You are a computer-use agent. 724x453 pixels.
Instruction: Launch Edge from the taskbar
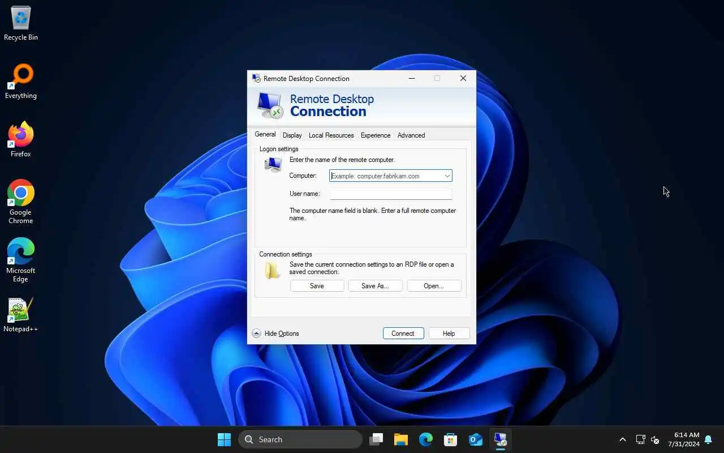click(x=426, y=439)
